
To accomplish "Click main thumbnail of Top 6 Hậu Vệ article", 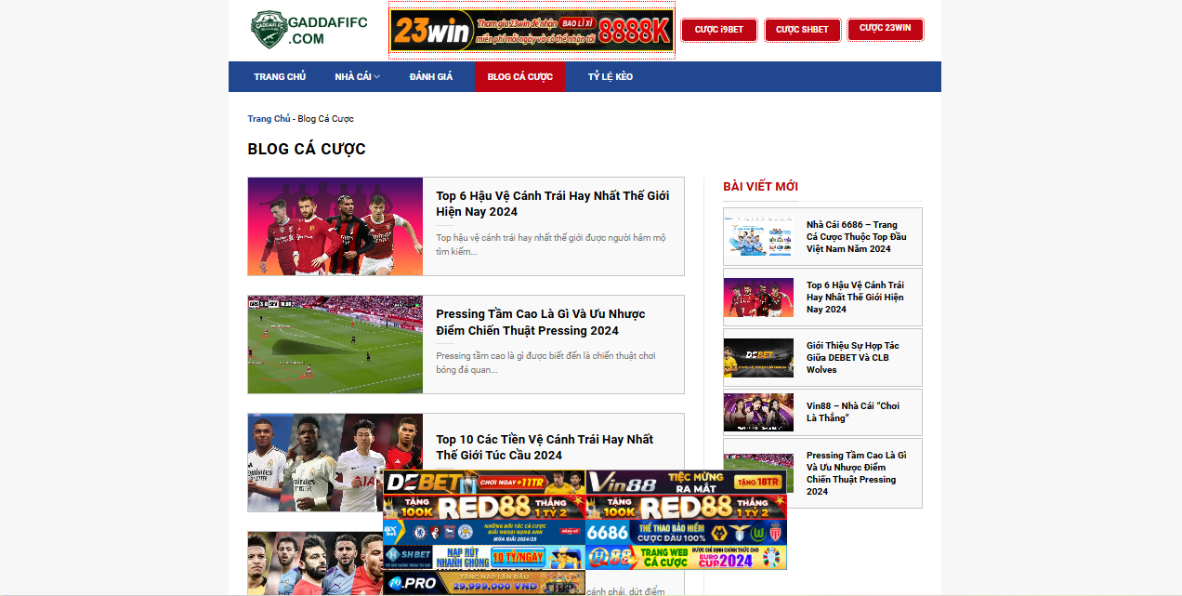I will coord(335,226).
